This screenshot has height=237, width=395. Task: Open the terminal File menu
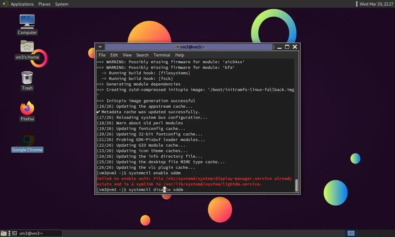102,55
